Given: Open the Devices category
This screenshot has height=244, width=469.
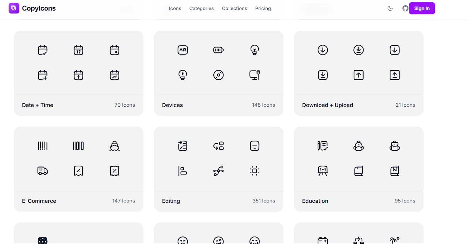Looking at the screenshot, I should coord(172,105).
